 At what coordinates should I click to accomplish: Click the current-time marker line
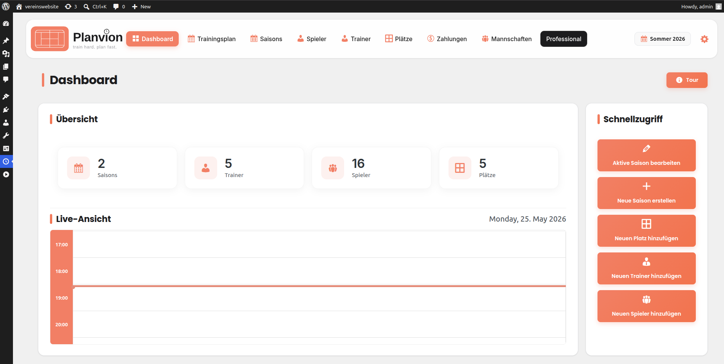[319, 286]
